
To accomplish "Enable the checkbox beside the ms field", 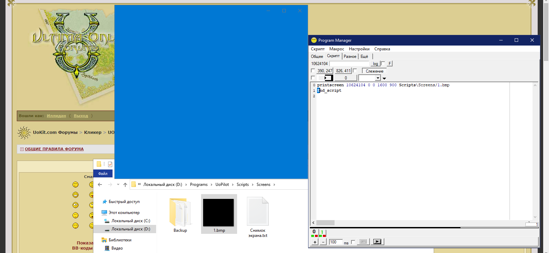I will click(x=353, y=242).
